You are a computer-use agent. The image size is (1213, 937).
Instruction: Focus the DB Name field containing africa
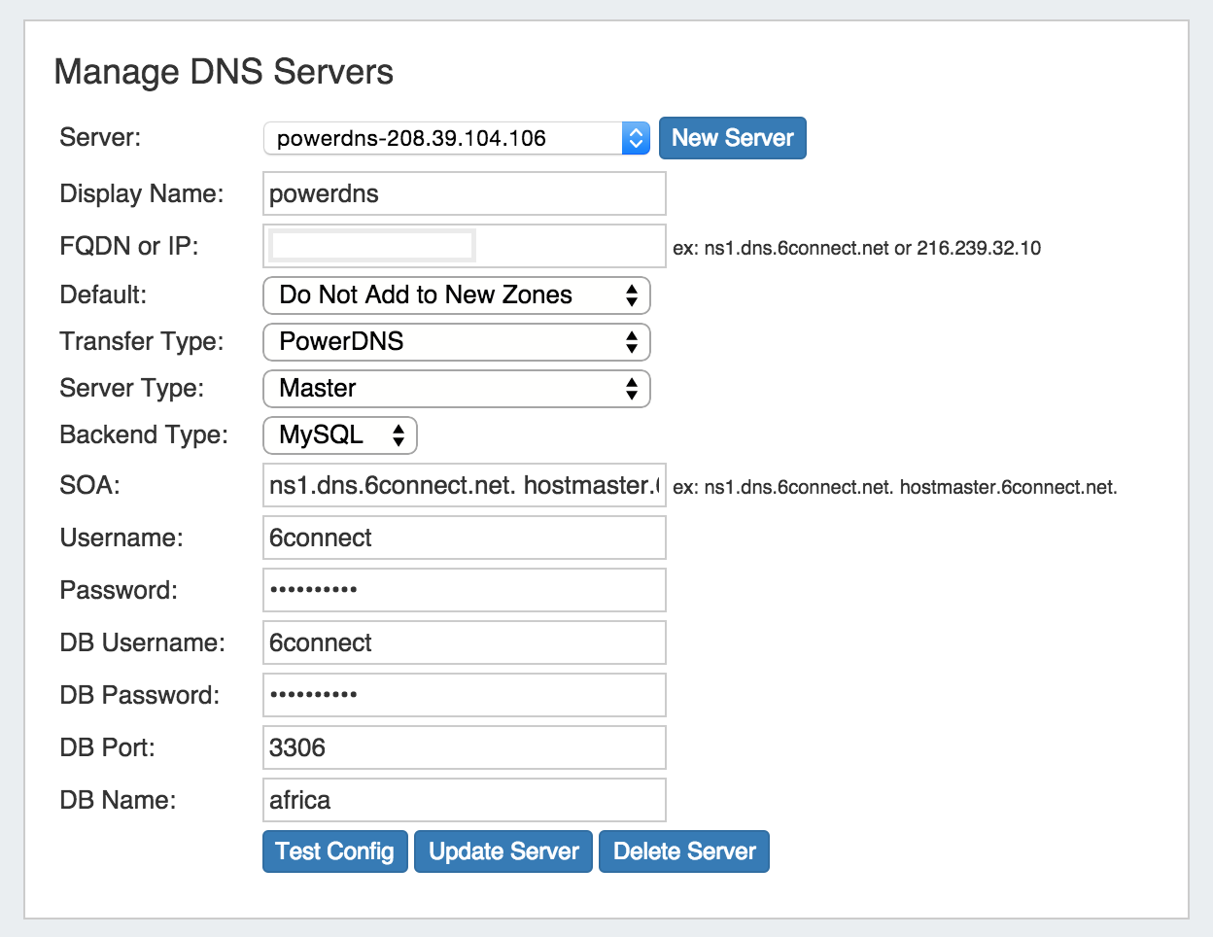pos(464,800)
